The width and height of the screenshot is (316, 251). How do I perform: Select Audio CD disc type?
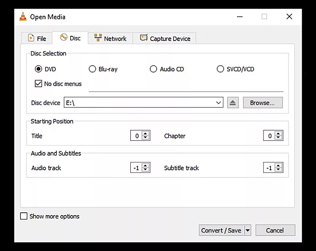click(x=154, y=69)
